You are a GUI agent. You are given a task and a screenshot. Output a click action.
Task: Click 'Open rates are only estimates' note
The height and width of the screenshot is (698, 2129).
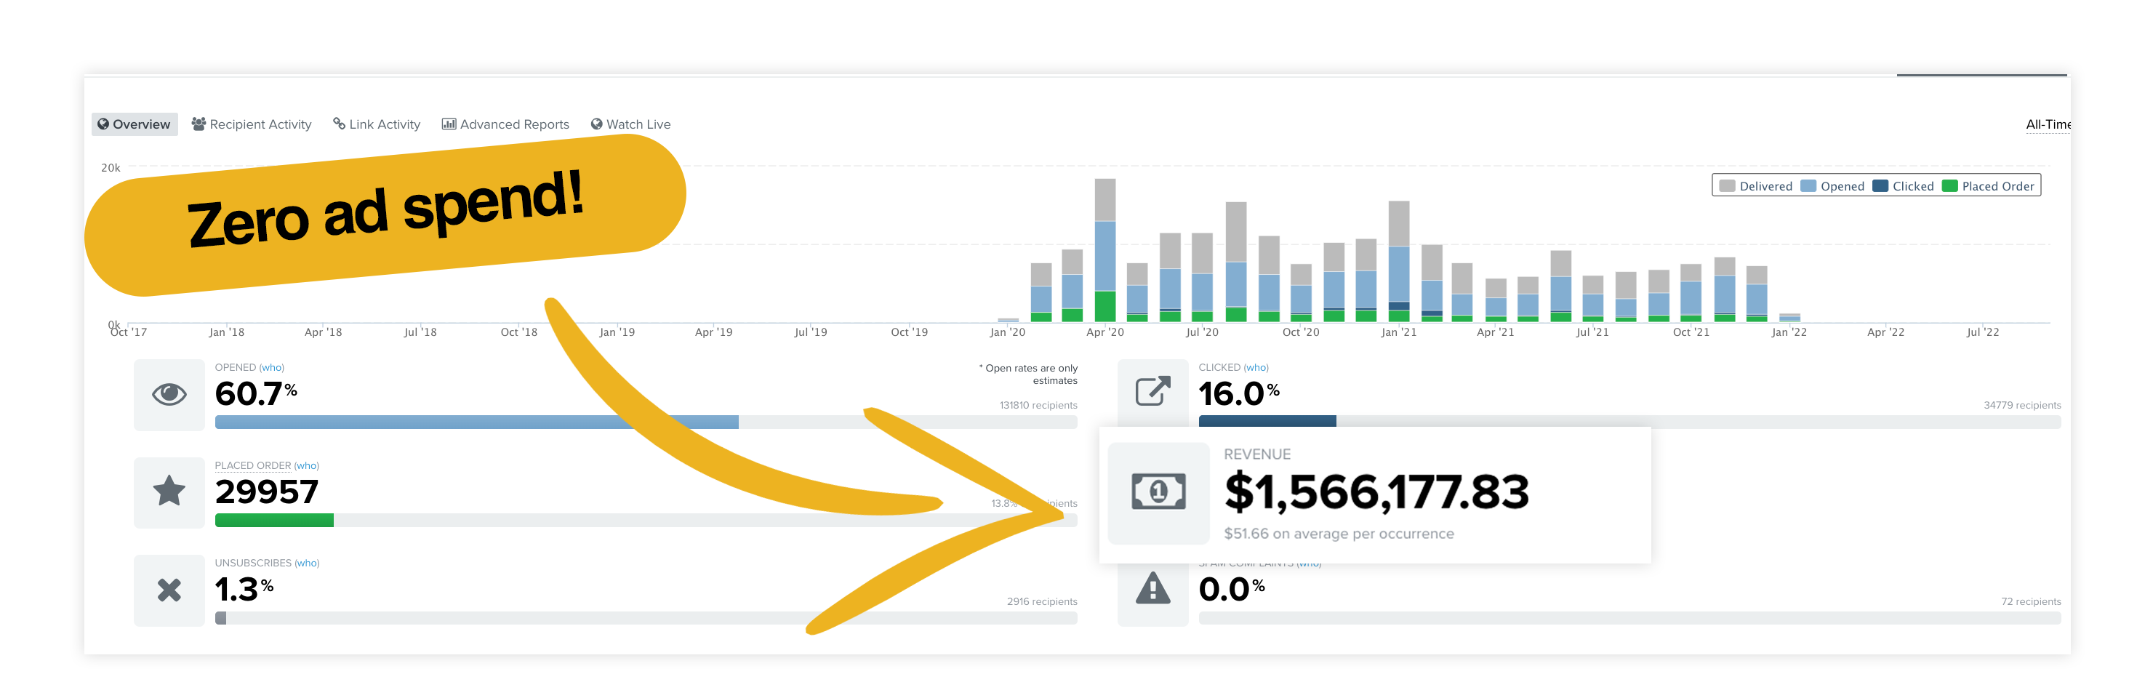pyautogui.click(x=1029, y=374)
